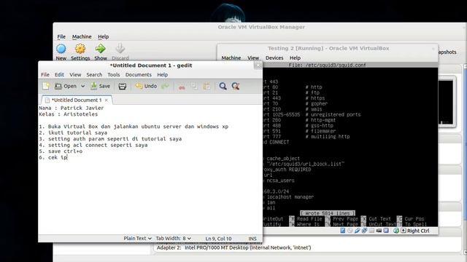Screen dimensions: 467x262
Task: Click the line '5. save ctrl+o'
Action: click(61, 151)
